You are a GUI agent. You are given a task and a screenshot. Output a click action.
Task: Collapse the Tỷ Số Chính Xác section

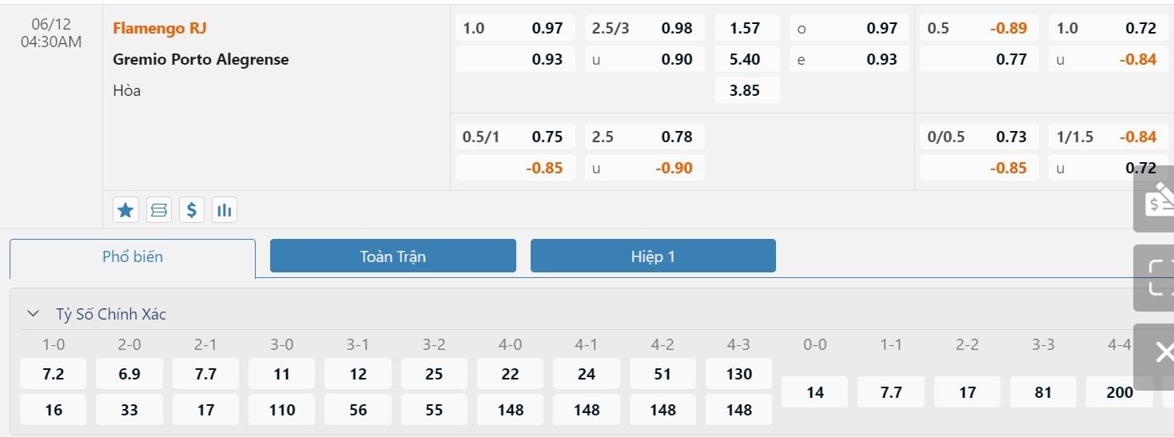coord(33,314)
